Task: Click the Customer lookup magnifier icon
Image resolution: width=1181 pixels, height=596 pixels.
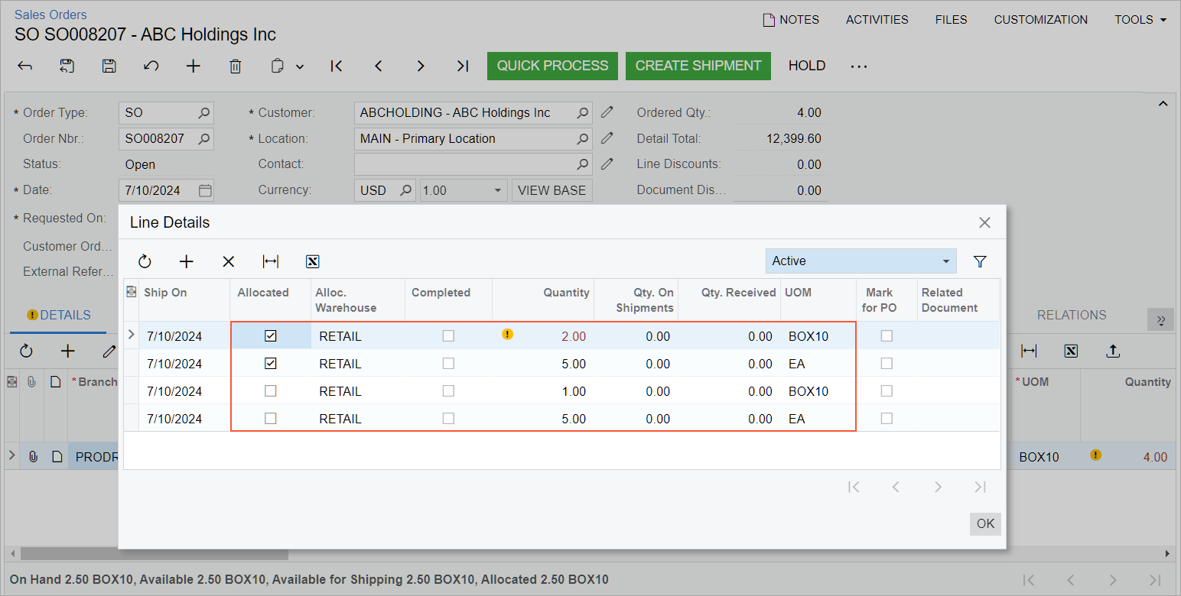Action: pos(583,113)
